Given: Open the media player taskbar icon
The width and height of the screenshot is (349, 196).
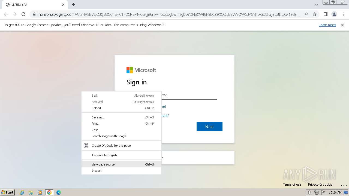Looking at the screenshot, I should [40, 192].
